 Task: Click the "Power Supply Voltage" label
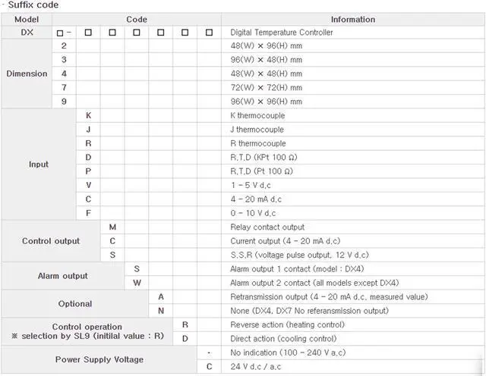[99, 359]
